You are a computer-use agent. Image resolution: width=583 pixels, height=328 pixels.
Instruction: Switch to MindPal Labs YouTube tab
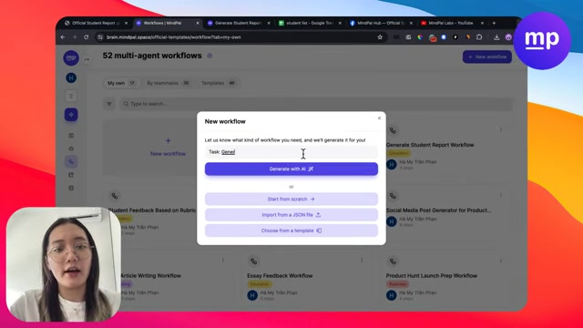click(x=452, y=23)
